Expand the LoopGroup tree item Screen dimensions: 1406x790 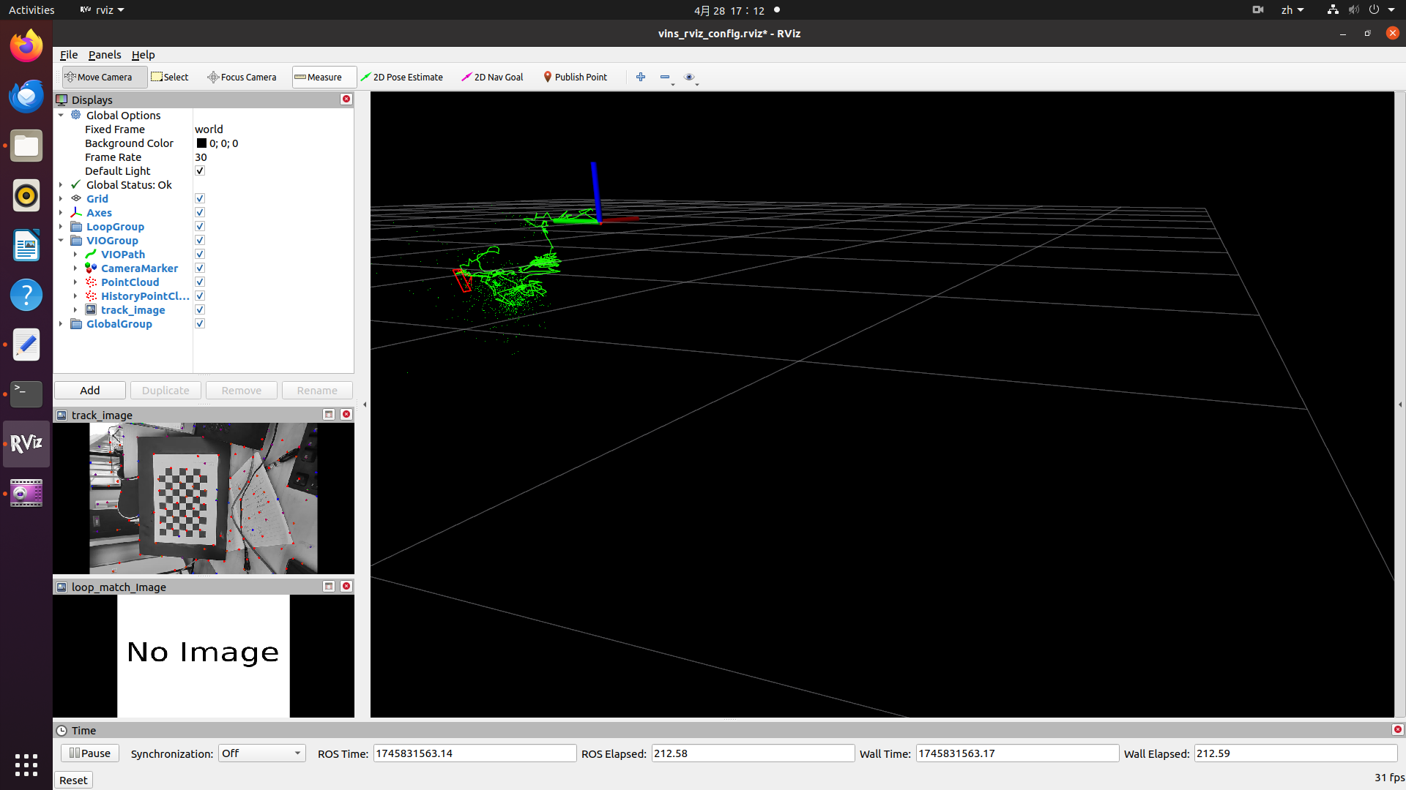[61, 227]
